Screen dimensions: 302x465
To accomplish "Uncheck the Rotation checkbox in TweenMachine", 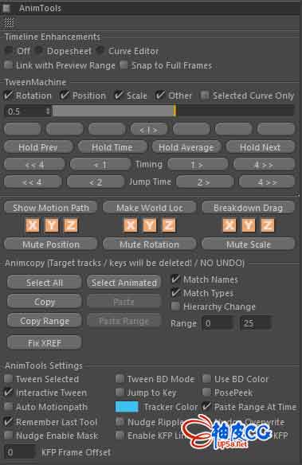I will (x=8, y=96).
